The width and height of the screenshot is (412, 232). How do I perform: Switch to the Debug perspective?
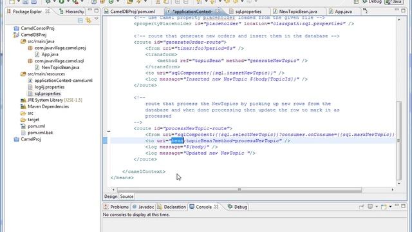click(x=372, y=2)
